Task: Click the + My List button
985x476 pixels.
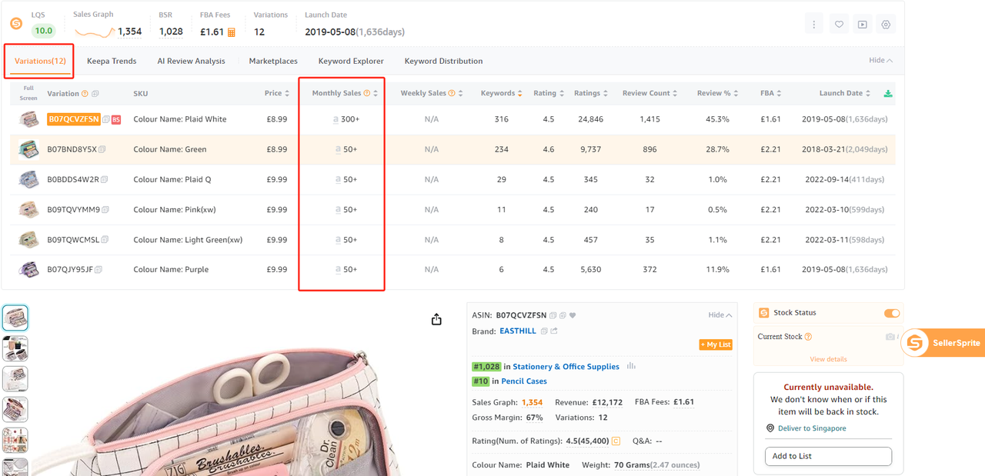Action: 715,345
